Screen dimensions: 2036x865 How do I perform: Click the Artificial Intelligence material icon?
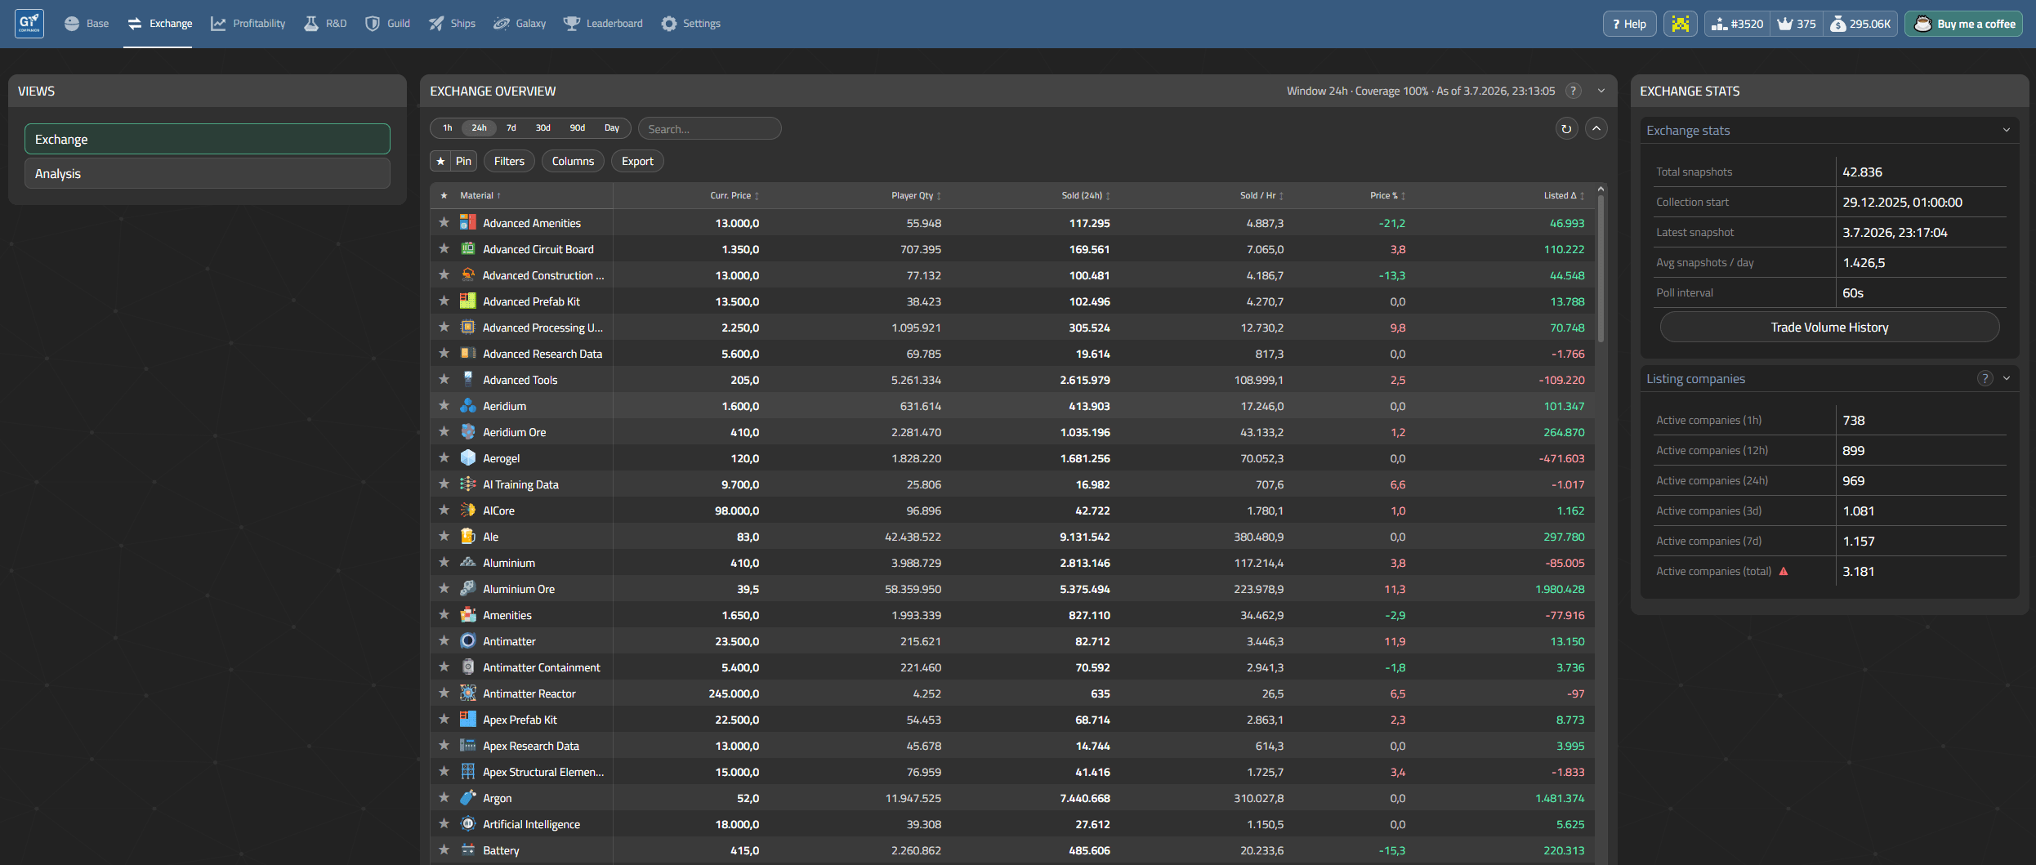point(468,824)
